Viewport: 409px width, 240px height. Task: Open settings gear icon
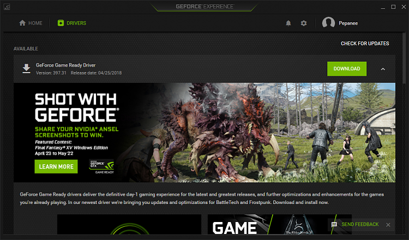304,23
